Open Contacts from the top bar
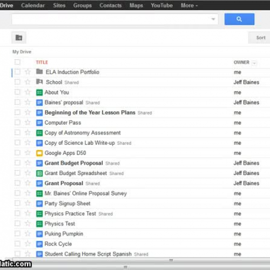The image size is (270, 270). pos(111,5)
